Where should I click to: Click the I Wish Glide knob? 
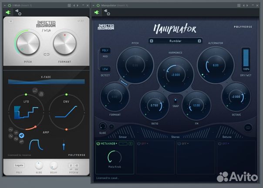coord(39,165)
